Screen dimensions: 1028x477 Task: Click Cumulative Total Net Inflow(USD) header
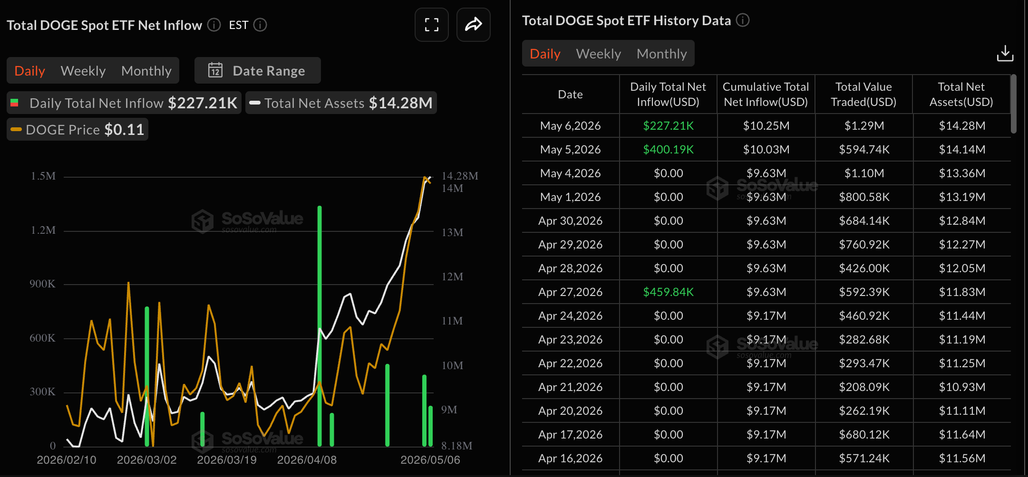pos(766,95)
